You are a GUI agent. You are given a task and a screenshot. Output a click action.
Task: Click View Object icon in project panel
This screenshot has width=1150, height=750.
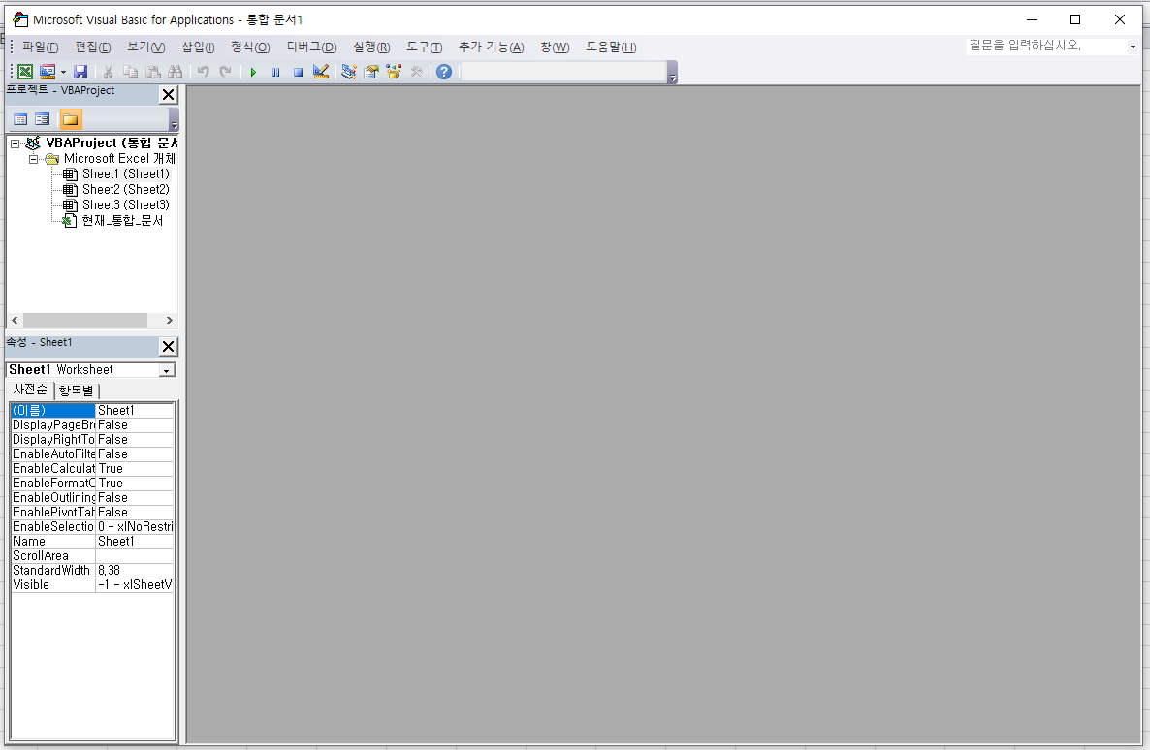click(x=43, y=119)
